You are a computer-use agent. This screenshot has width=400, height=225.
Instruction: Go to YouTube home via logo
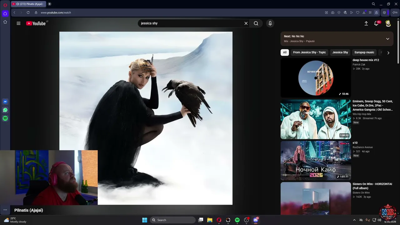36,23
